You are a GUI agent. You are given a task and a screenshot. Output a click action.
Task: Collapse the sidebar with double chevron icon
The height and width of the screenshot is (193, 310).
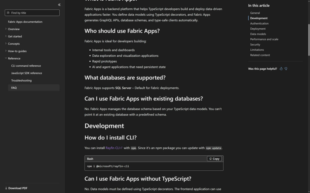[x=59, y=5]
